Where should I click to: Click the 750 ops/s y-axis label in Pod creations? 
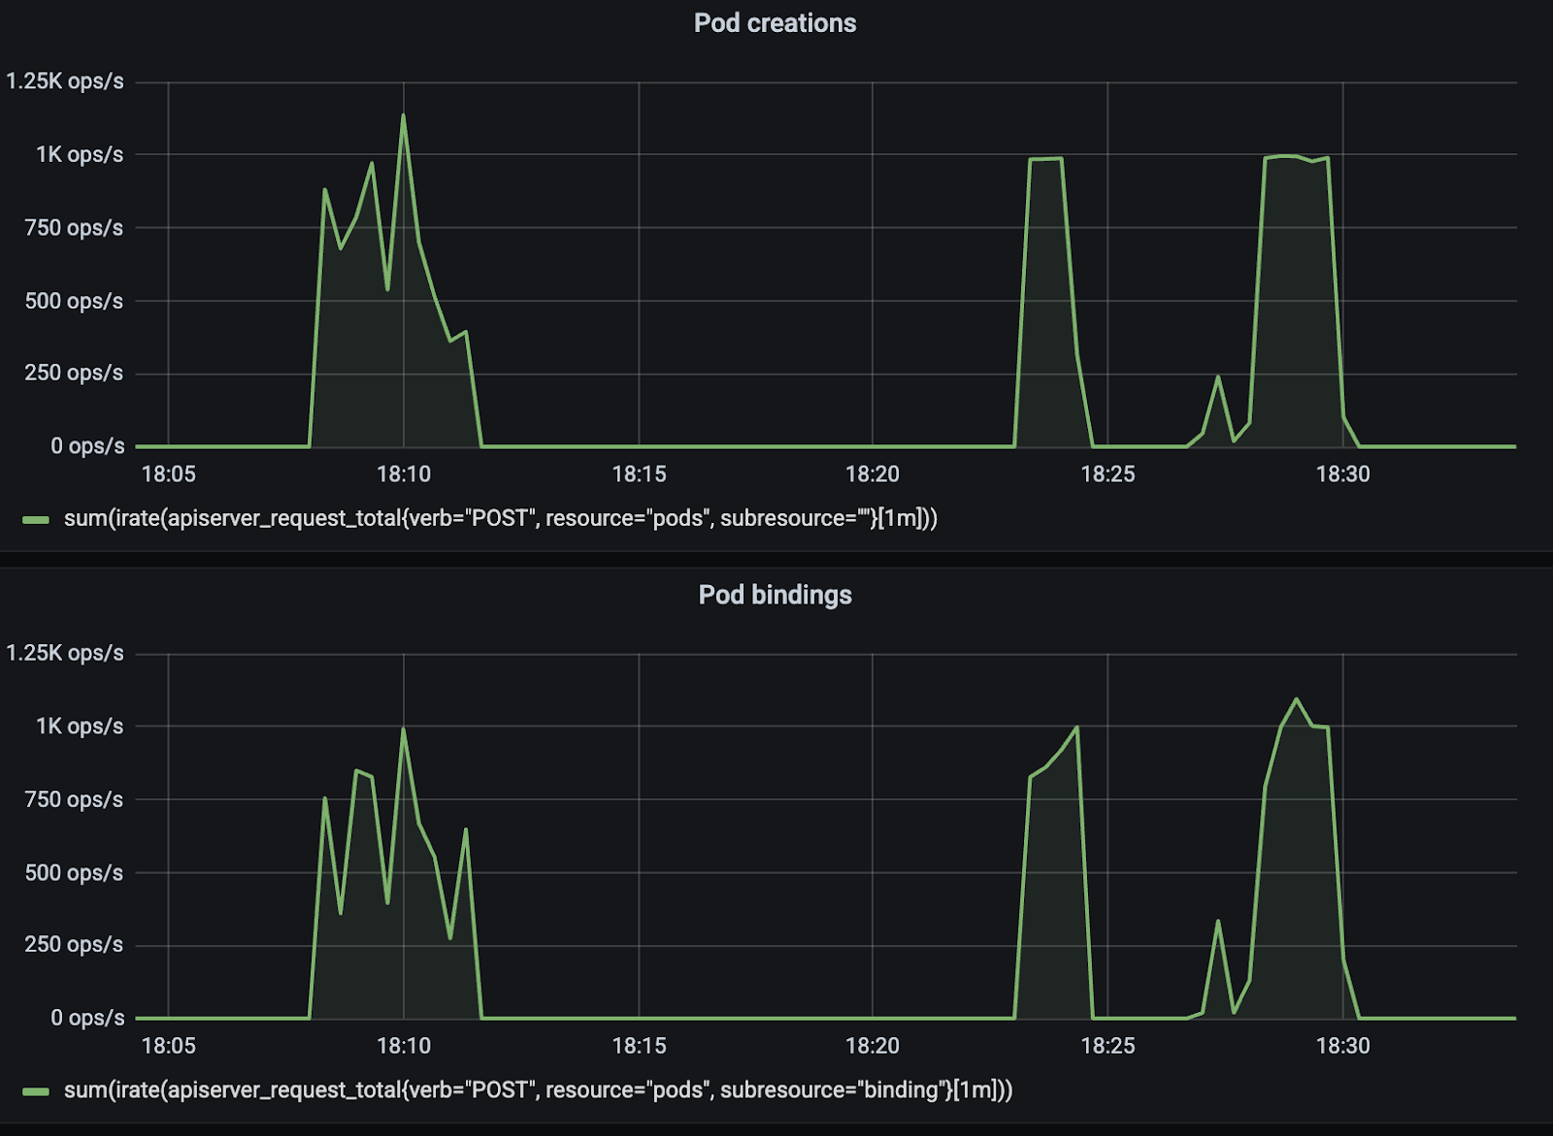[74, 228]
